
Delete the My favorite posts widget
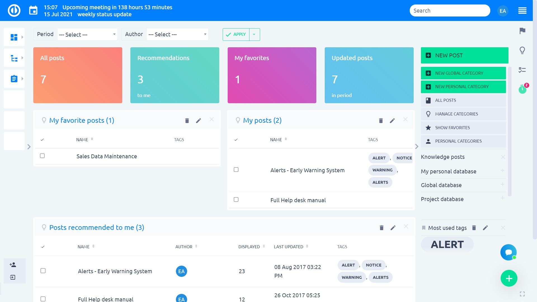click(x=187, y=121)
